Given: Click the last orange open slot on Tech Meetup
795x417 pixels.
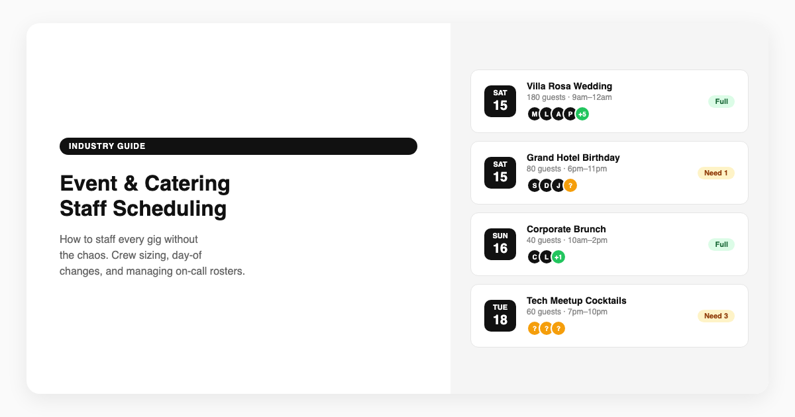Looking at the screenshot, I should pyautogui.click(x=558, y=328).
